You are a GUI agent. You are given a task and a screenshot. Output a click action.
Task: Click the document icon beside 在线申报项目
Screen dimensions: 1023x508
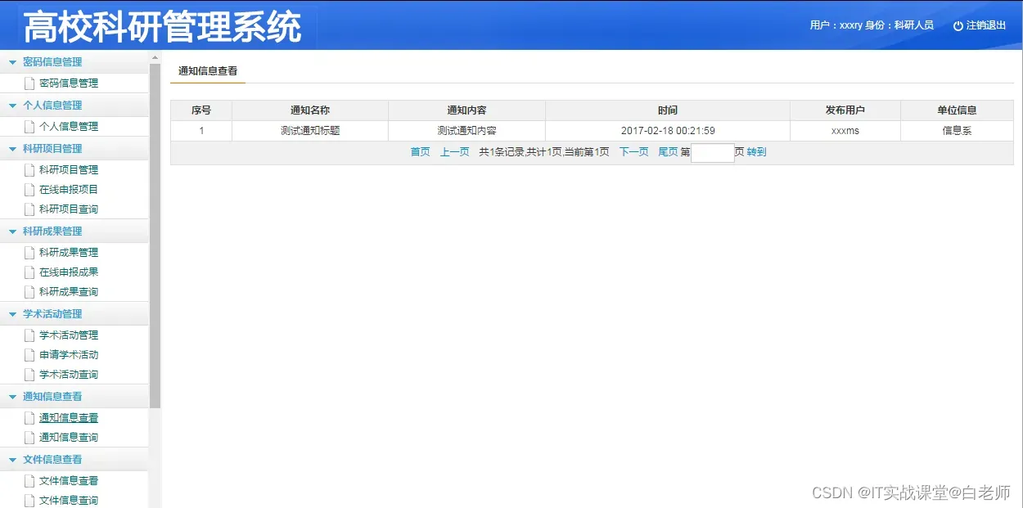pyautogui.click(x=29, y=189)
